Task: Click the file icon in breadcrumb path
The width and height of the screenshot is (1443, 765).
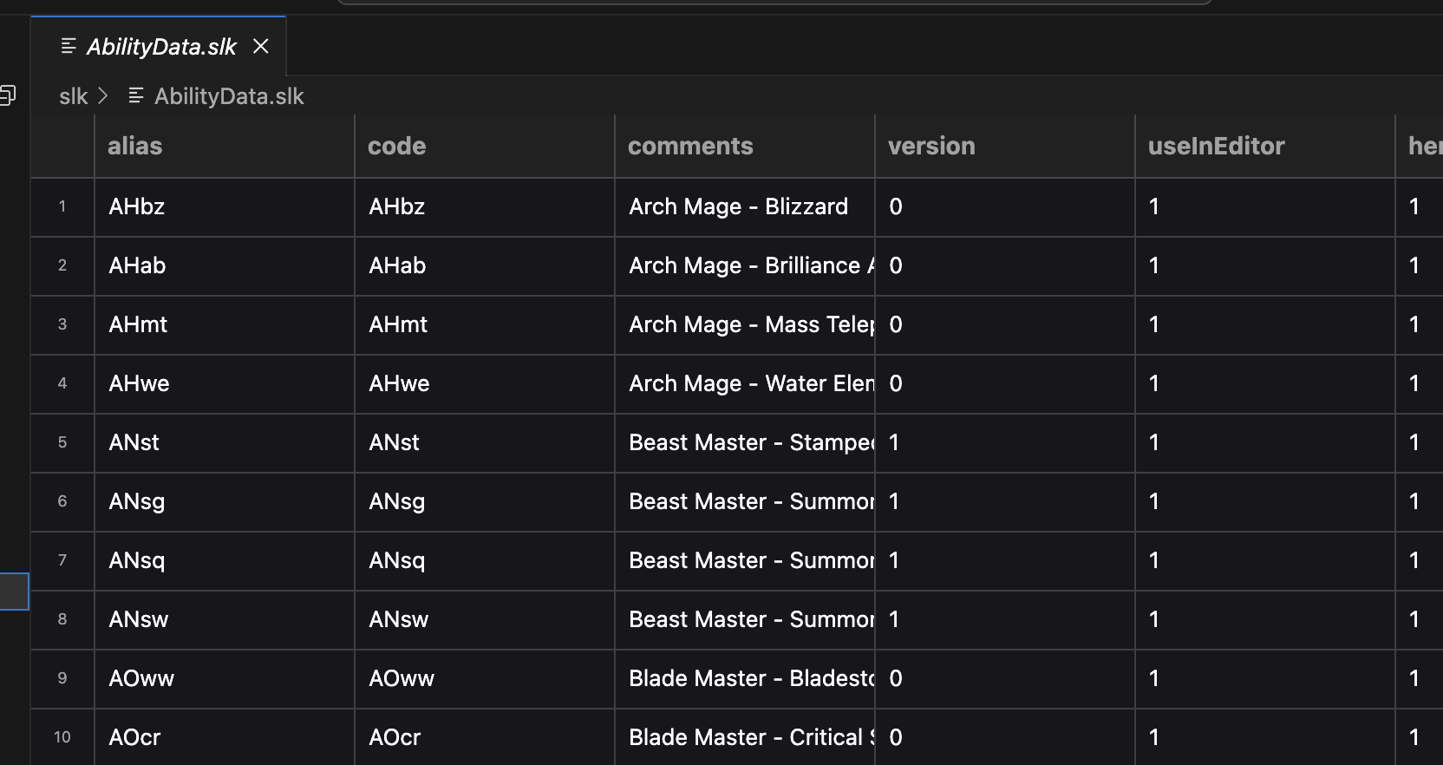Action: (136, 95)
